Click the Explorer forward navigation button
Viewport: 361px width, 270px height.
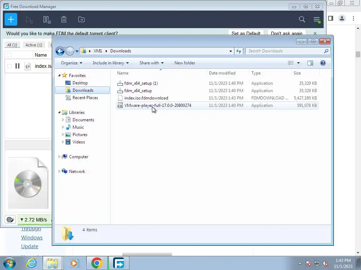pos(70,51)
